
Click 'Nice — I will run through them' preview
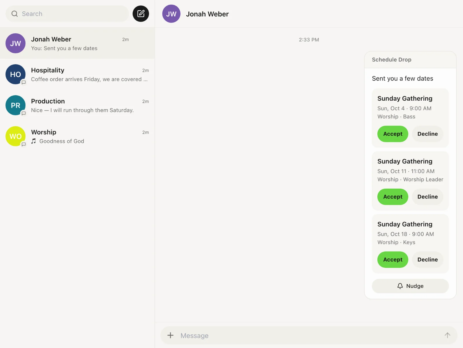[82, 110]
